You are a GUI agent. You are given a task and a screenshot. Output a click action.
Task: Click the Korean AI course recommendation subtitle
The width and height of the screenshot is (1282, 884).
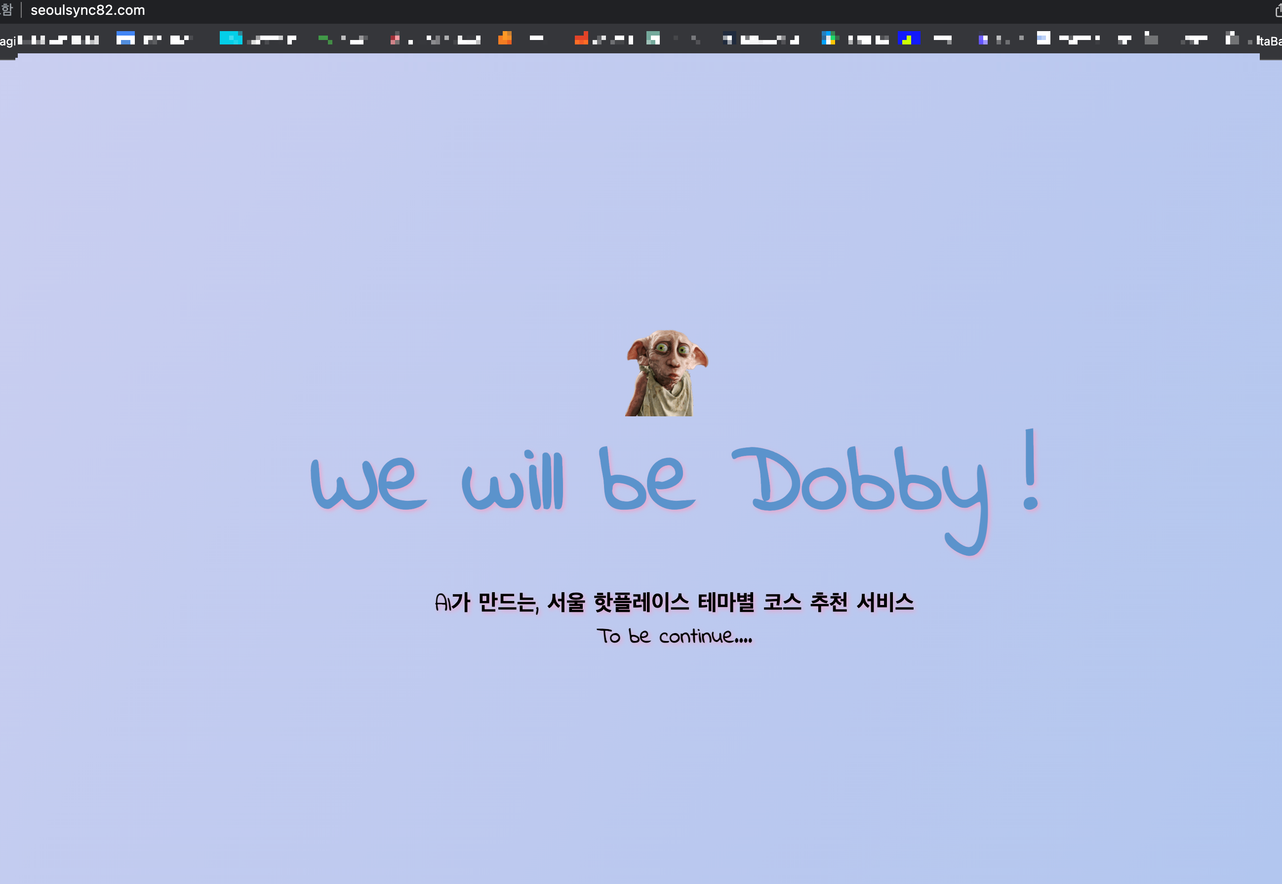674,602
